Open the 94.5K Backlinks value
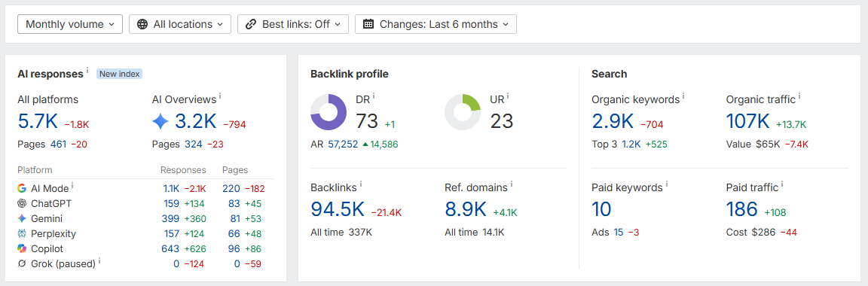Image resolution: width=868 pixels, height=286 pixels. point(338,209)
